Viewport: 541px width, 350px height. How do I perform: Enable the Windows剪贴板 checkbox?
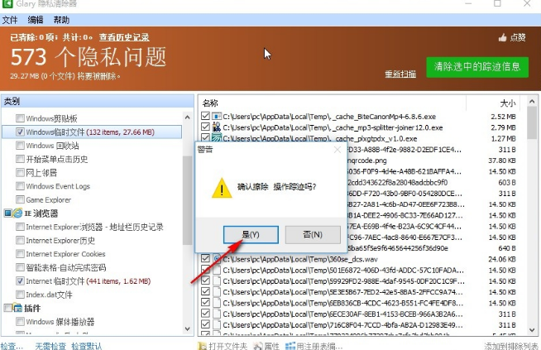click(20, 118)
